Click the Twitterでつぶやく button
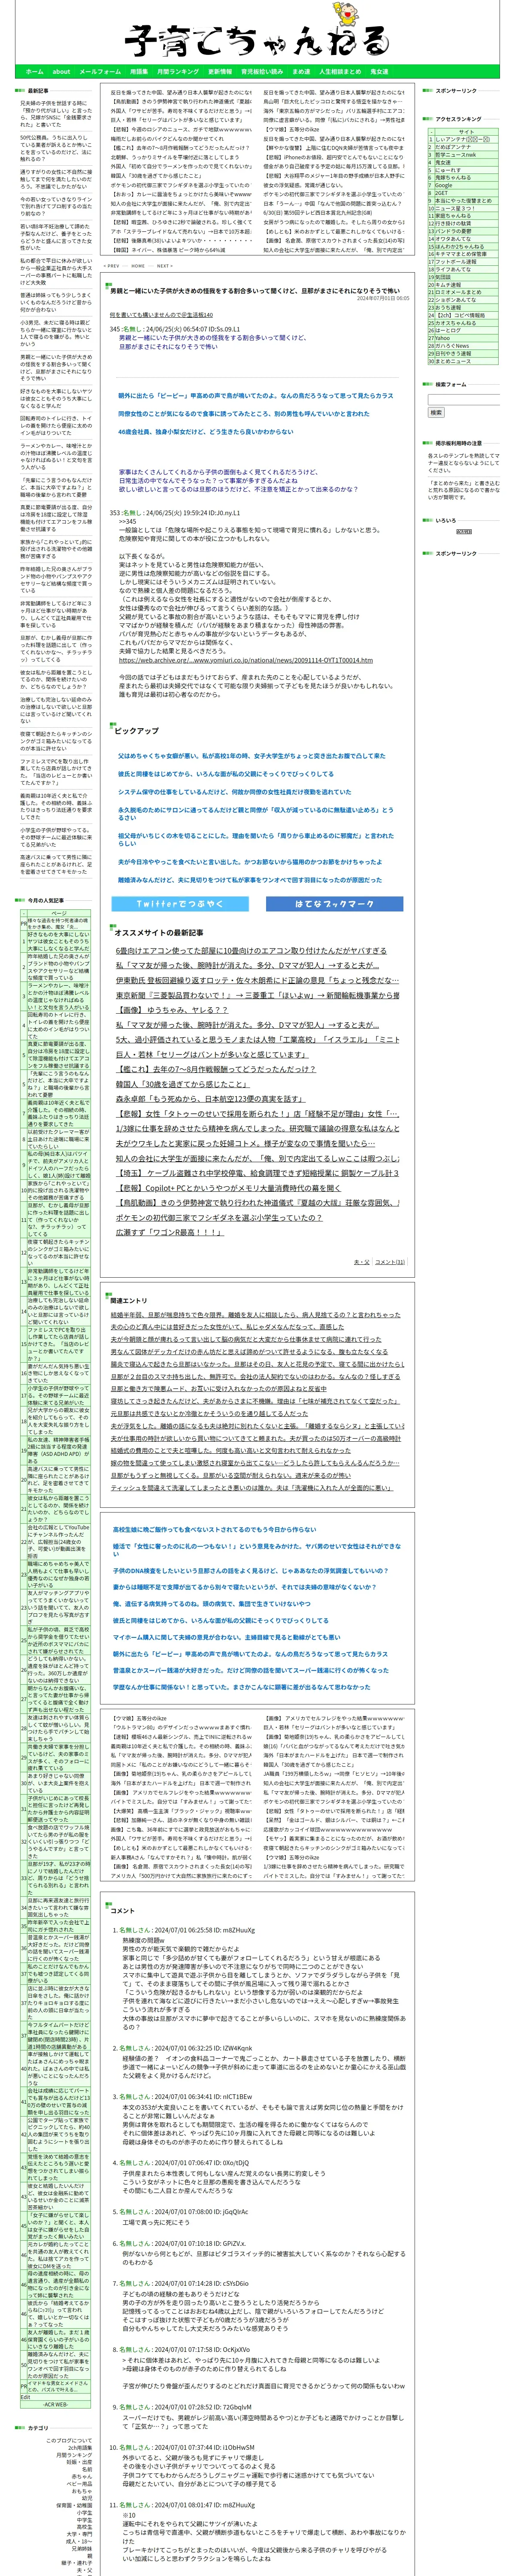Viewport: 515px width, 2576px height. point(179,904)
